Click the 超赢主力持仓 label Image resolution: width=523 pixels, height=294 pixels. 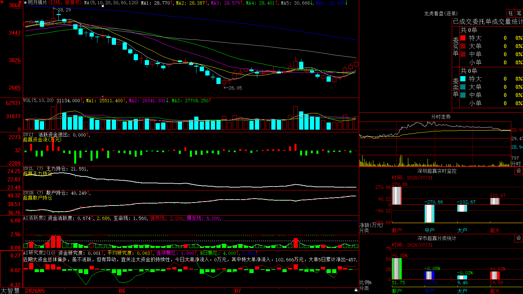pyautogui.click(x=37, y=173)
